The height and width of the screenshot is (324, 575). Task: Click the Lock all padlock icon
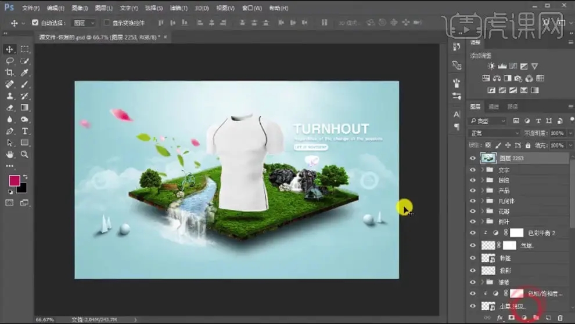pos(528,145)
